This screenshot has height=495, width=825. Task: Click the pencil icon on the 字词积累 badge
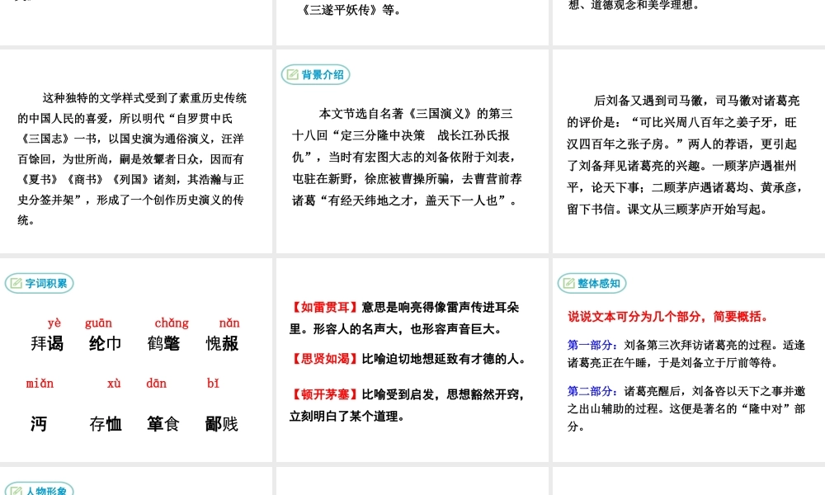pyautogui.click(x=16, y=281)
